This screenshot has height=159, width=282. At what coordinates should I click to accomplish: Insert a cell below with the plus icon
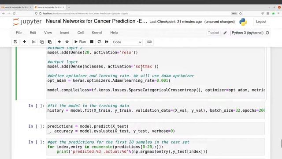tap(25, 42)
